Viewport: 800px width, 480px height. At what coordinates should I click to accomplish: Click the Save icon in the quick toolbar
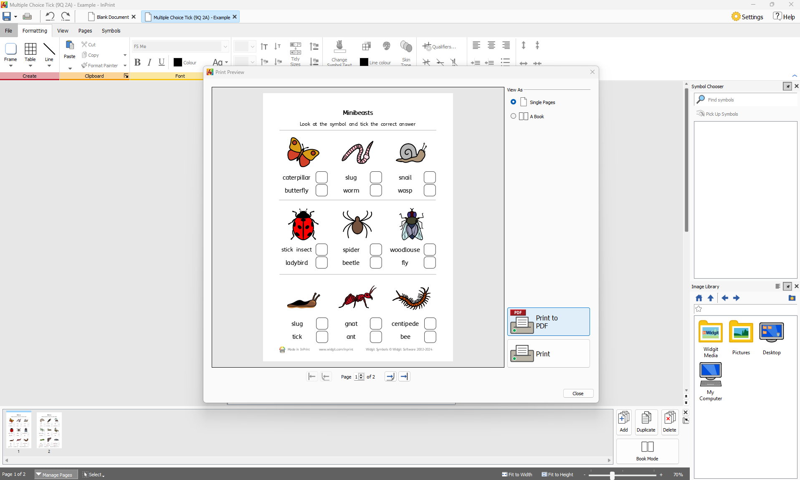pyautogui.click(x=7, y=17)
